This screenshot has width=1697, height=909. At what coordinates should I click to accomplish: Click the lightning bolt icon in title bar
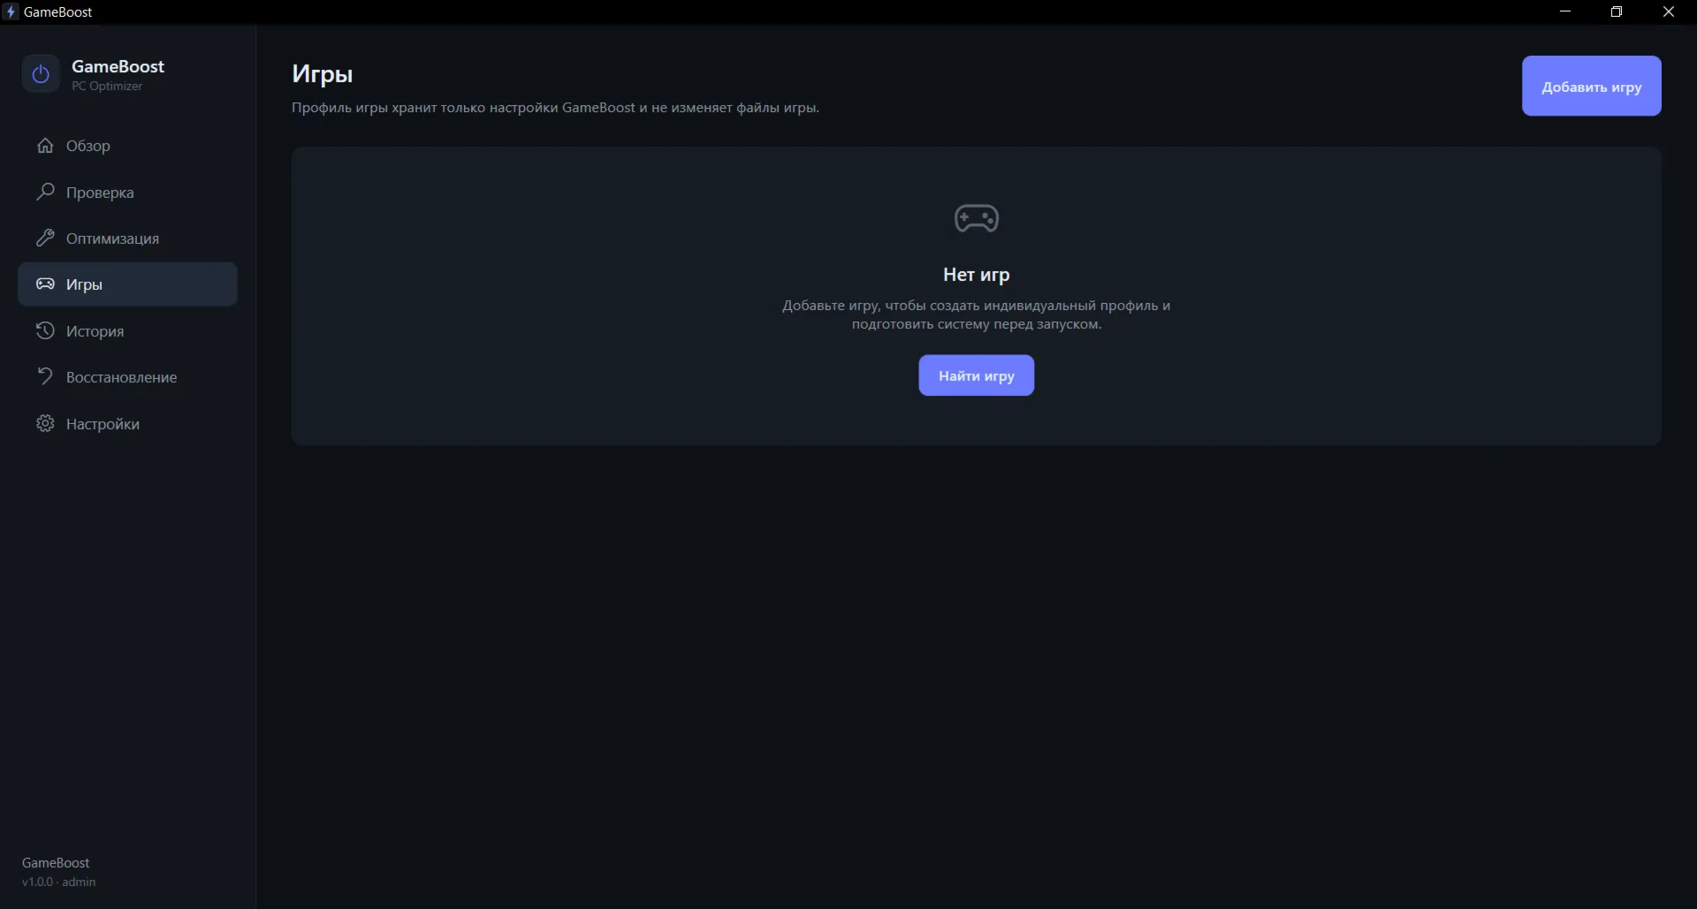[x=11, y=11]
